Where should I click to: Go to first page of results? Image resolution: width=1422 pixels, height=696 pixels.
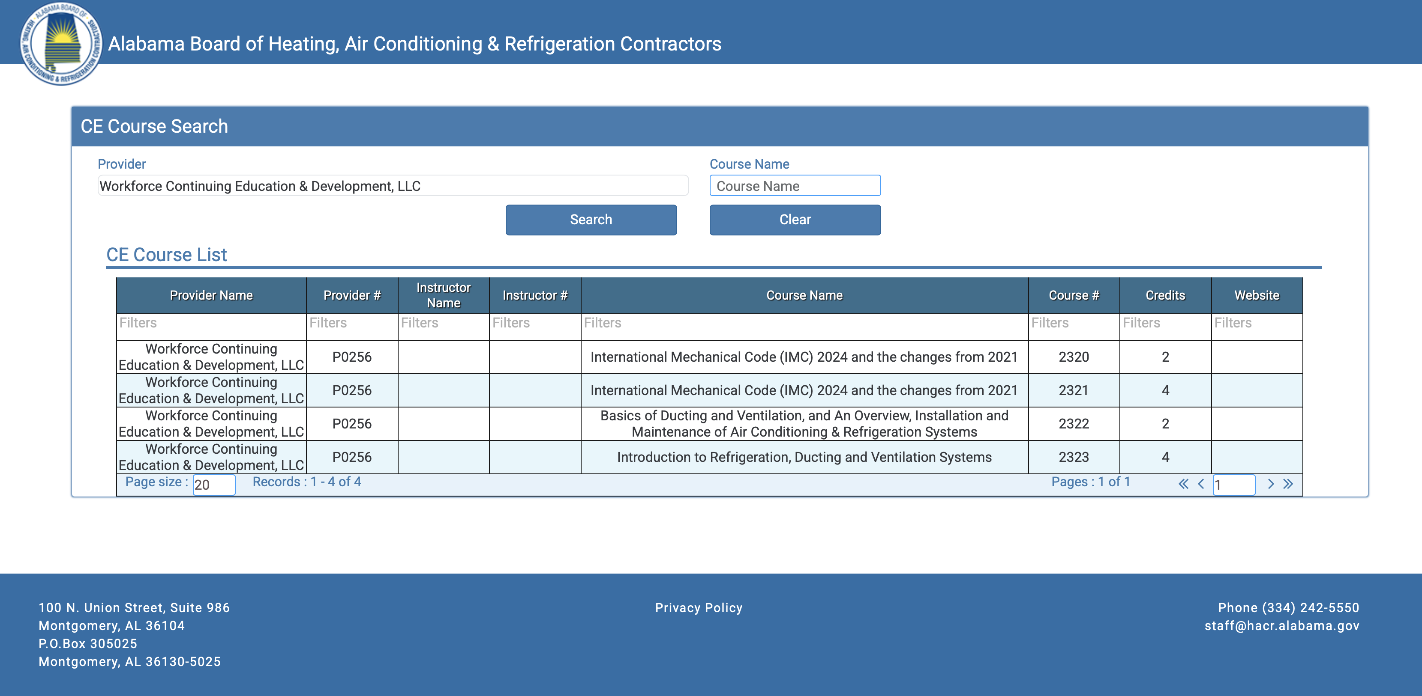click(1184, 484)
